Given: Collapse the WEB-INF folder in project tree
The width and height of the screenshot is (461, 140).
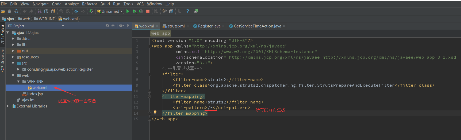Looking at the screenshot, I should (x=18, y=82).
